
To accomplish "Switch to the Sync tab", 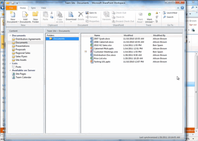I will pyautogui.click(x=33, y=8).
